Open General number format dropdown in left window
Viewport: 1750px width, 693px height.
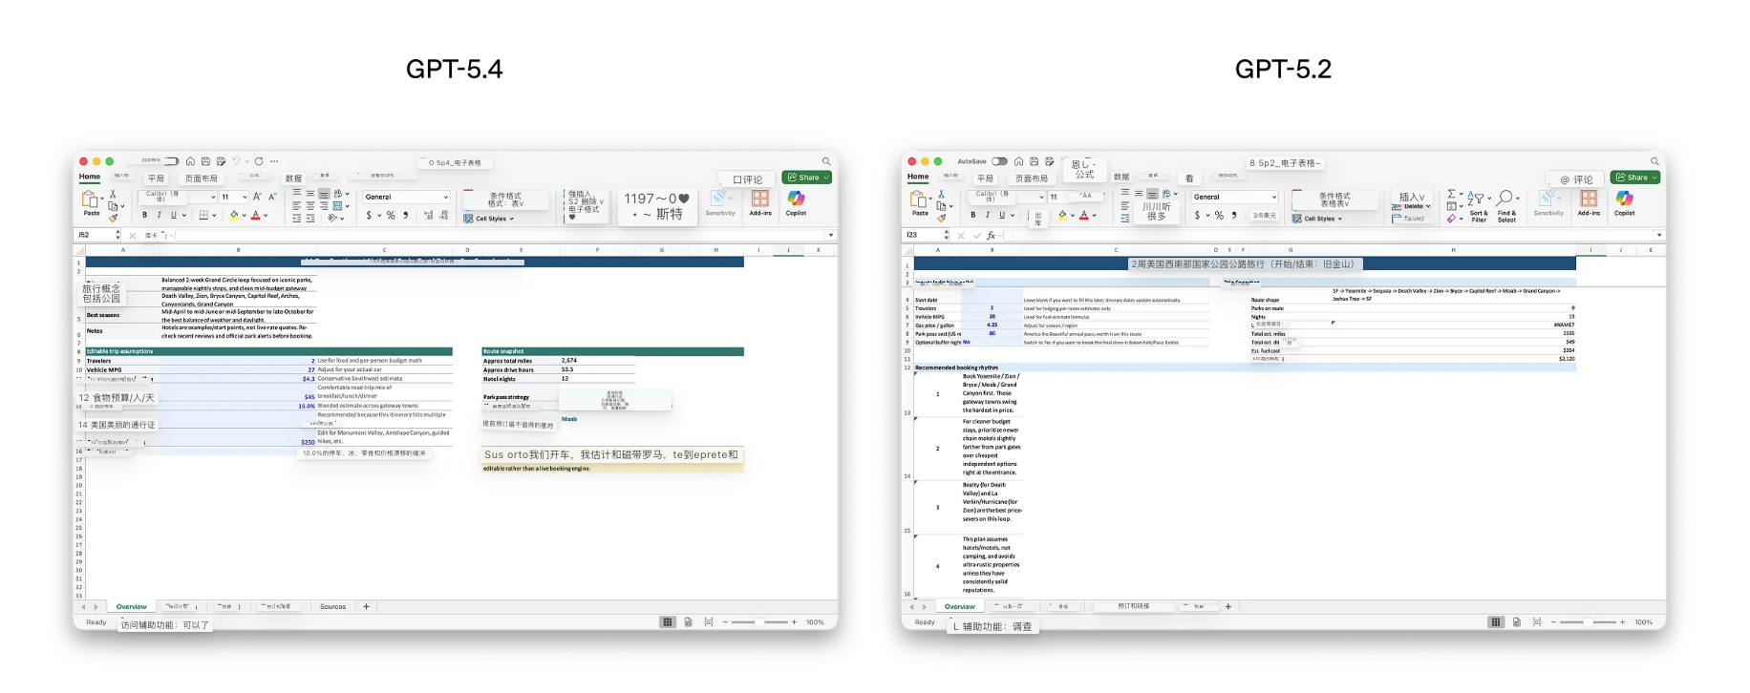click(x=406, y=198)
